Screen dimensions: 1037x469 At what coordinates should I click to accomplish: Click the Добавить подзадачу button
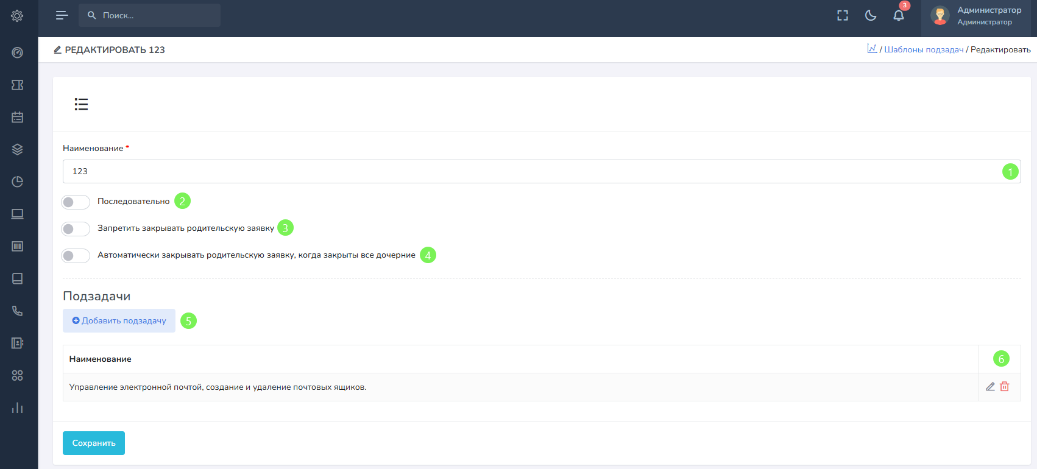click(119, 320)
